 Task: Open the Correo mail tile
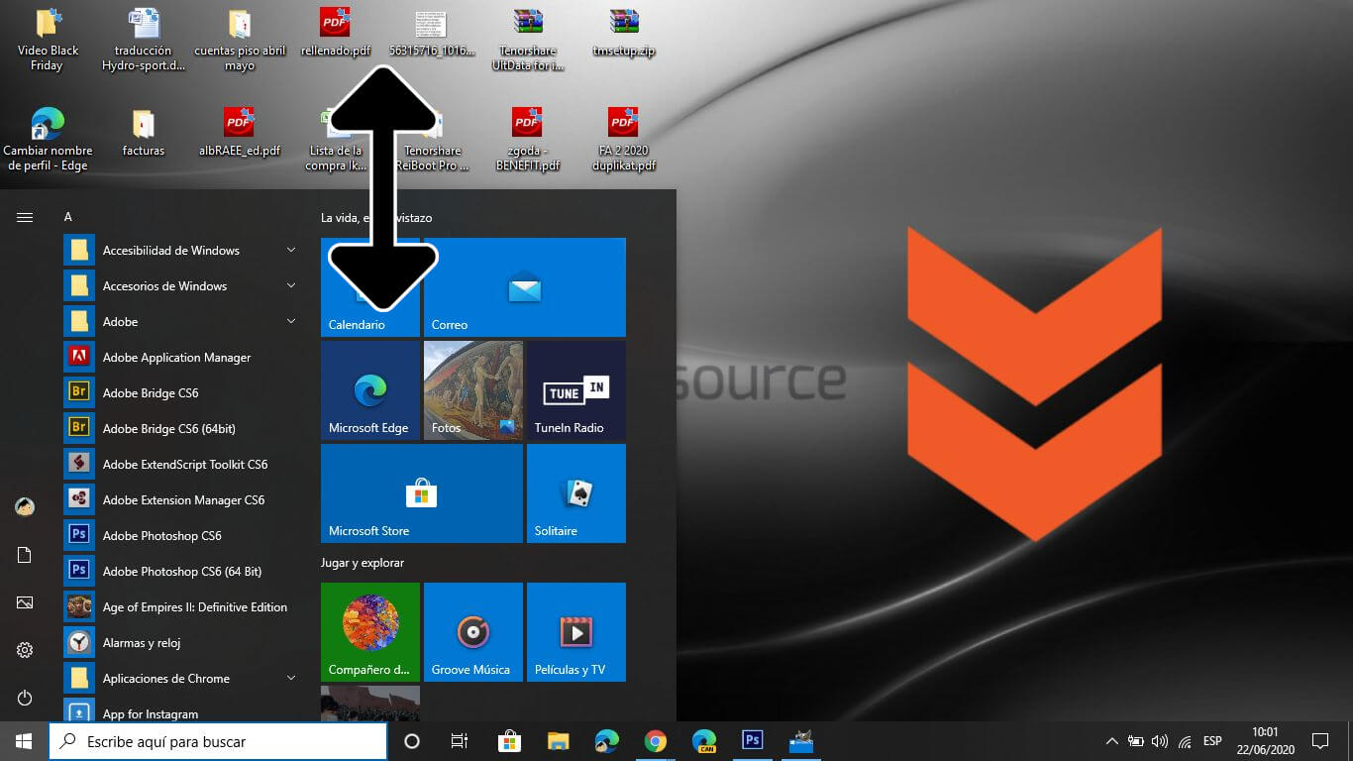[525, 287]
